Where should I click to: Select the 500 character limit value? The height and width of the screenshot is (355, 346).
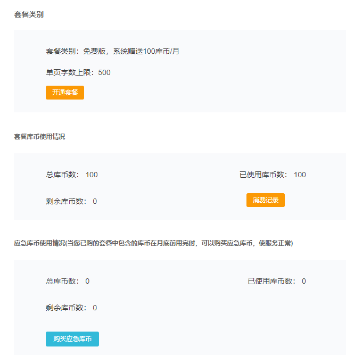104,72
